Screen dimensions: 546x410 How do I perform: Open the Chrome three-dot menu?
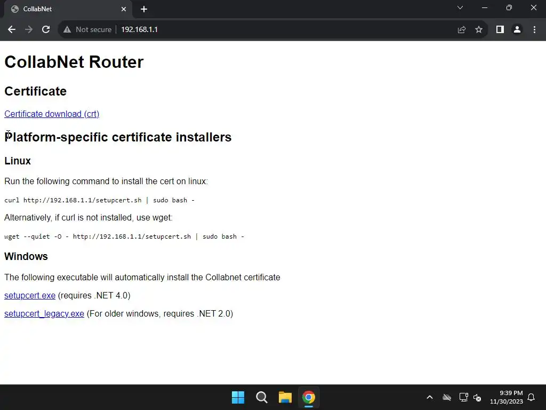(x=534, y=30)
